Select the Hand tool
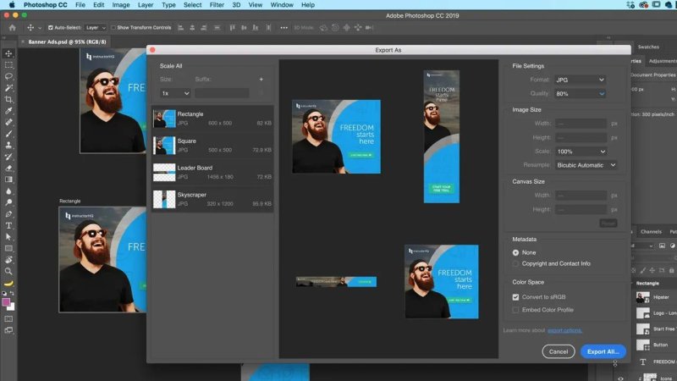The image size is (677, 381). (x=8, y=260)
